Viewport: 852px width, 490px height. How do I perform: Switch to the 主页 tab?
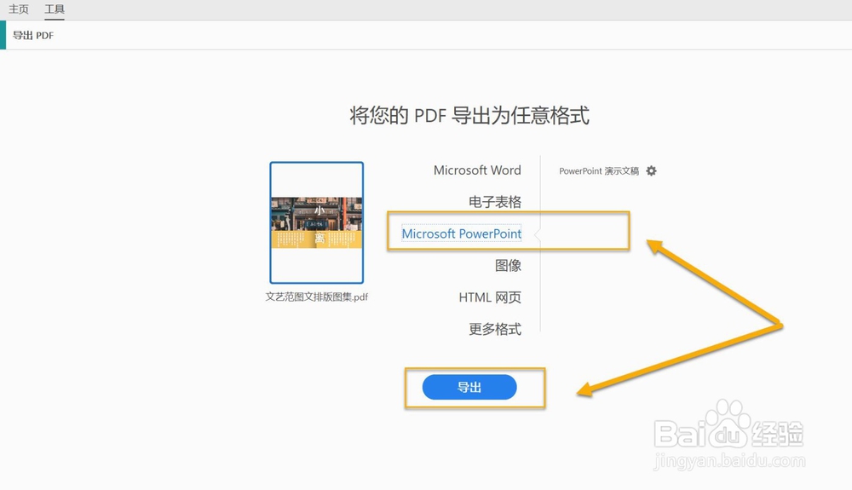pyautogui.click(x=19, y=9)
